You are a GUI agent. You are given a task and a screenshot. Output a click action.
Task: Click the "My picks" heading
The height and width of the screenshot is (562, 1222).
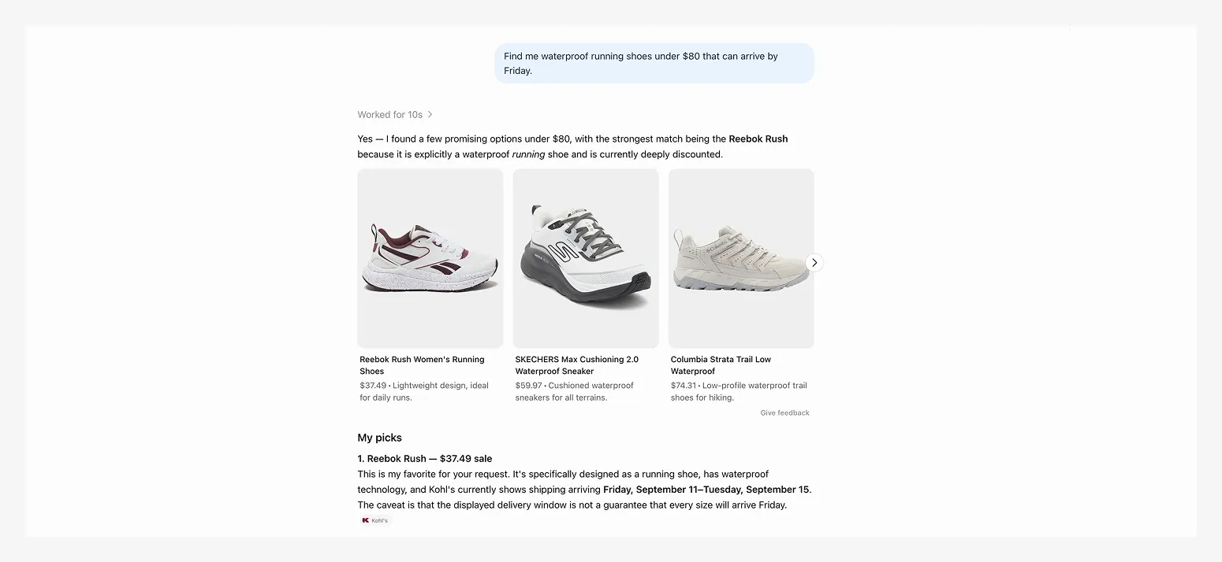[x=379, y=438]
